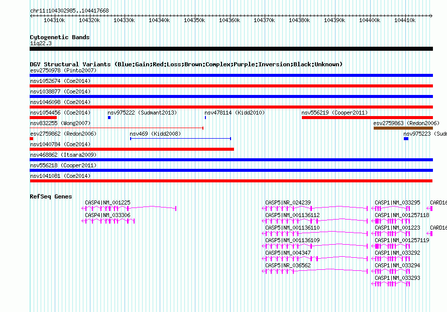Image resolution: width=447 pixels, height=312 pixels.
Task: Open the CASP5|NR_036562 transcript label
Action: [x=288, y=265]
